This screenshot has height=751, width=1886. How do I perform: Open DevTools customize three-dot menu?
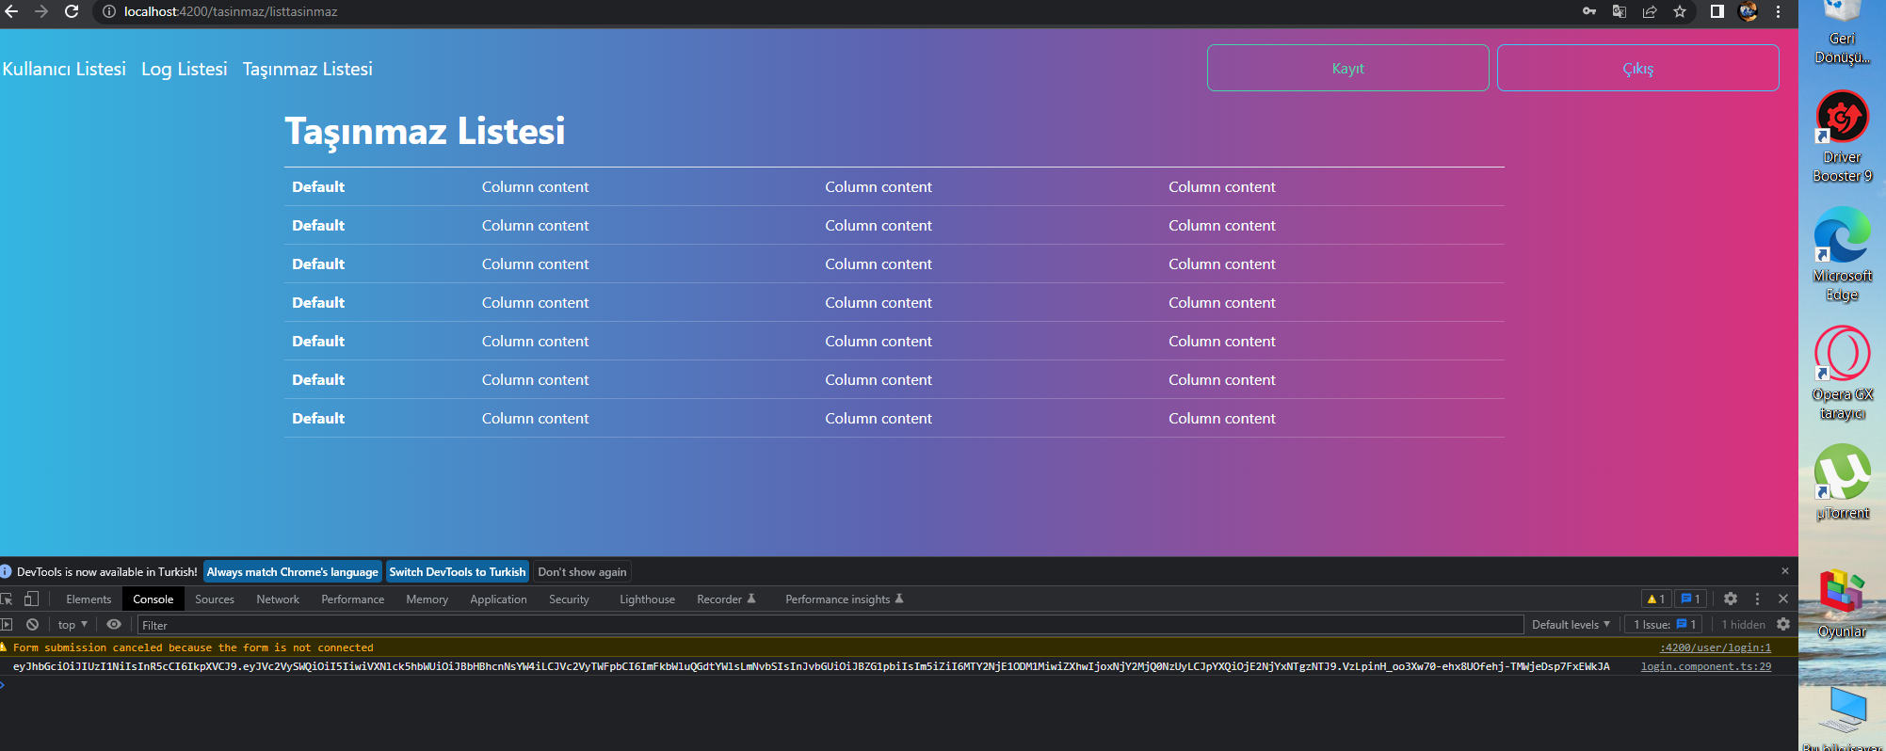point(1757,599)
